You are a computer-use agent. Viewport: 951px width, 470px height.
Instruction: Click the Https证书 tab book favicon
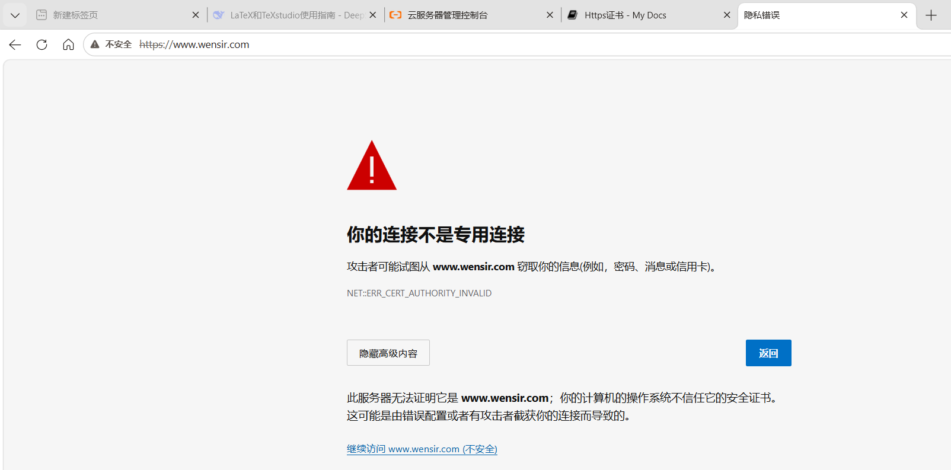(572, 15)
